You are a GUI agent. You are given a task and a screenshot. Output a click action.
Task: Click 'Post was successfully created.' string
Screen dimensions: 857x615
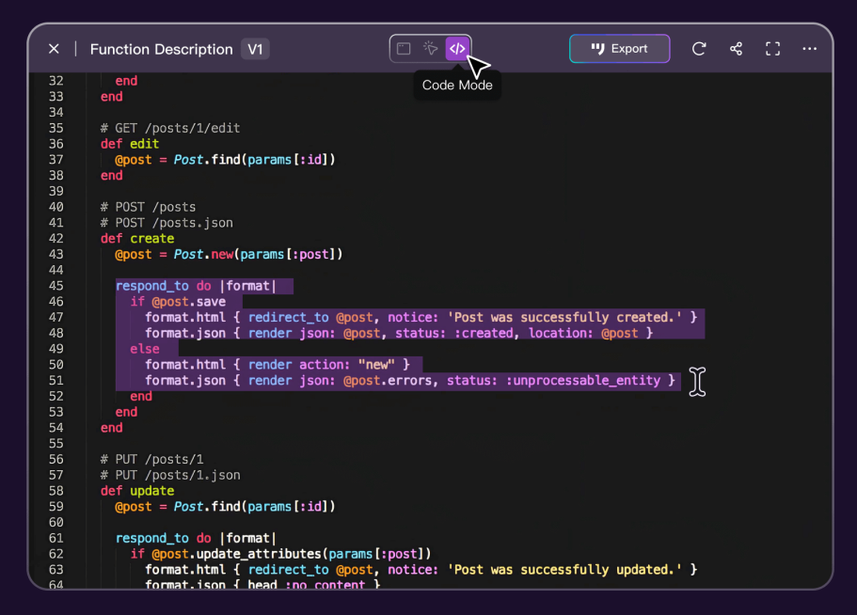click(x=564, y=317)
